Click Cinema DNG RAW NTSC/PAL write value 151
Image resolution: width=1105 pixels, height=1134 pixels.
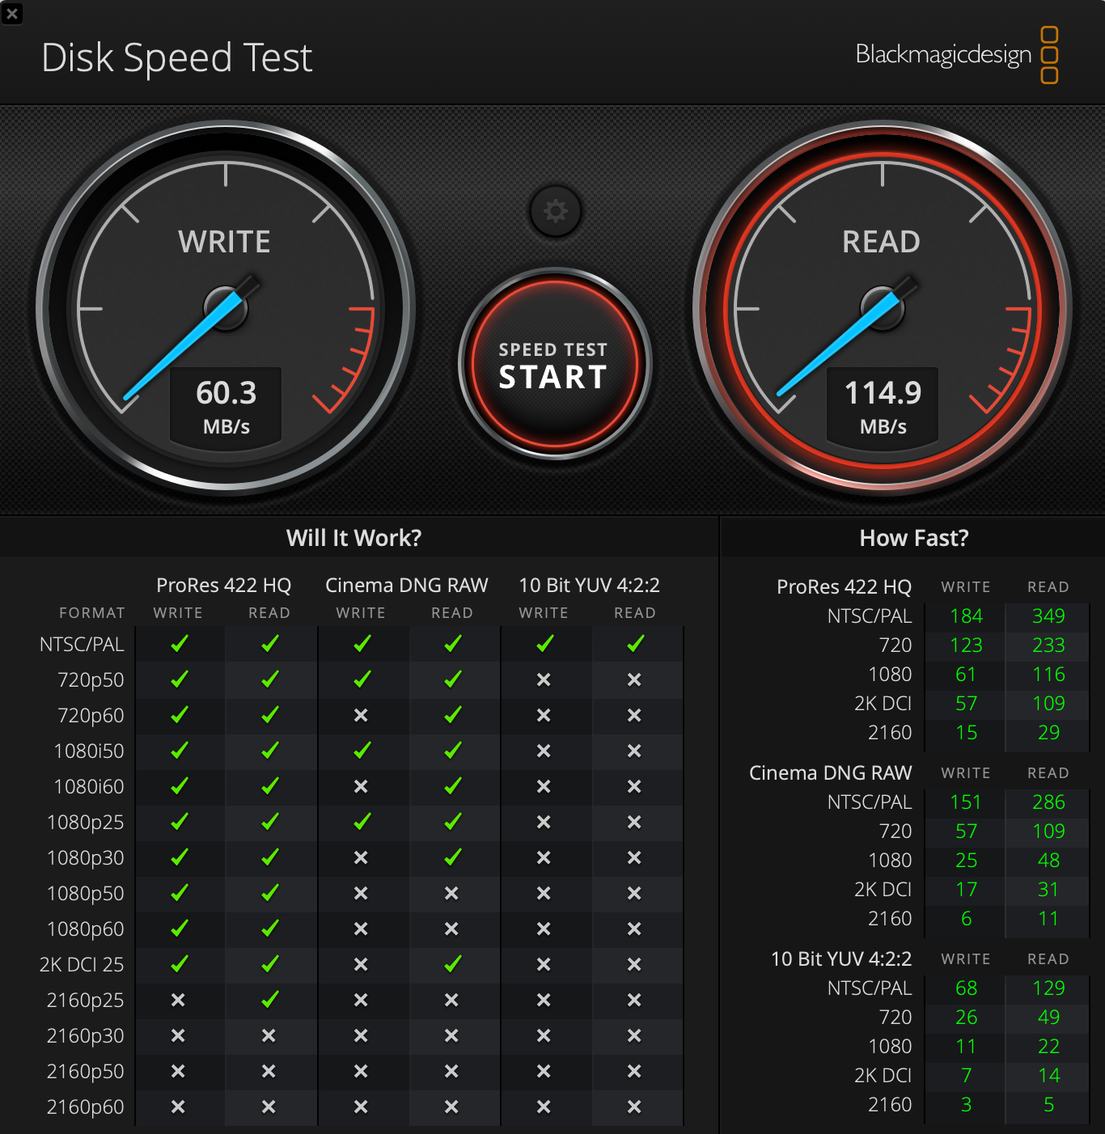(x=966, y=802)
